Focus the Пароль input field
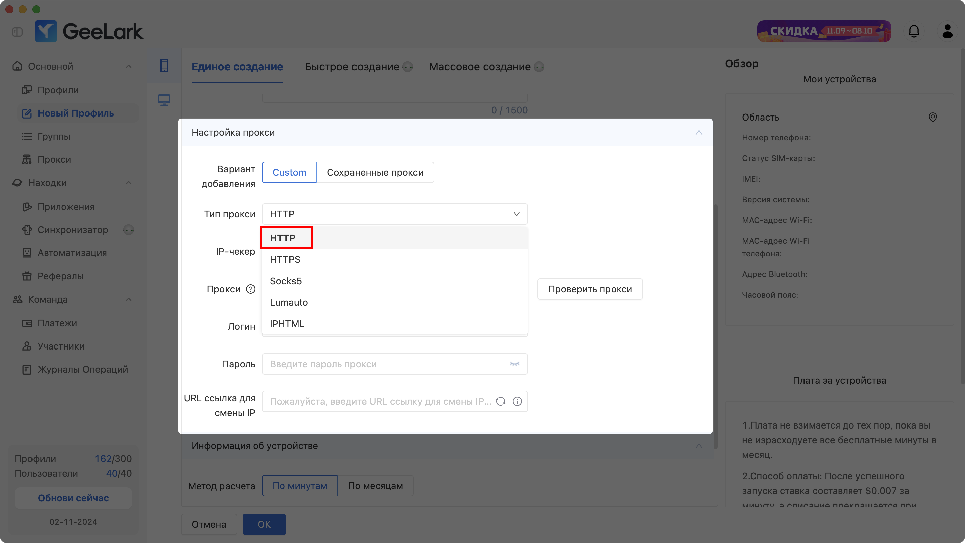The height and width of the screenshot is (543, 965). (395, 364)
